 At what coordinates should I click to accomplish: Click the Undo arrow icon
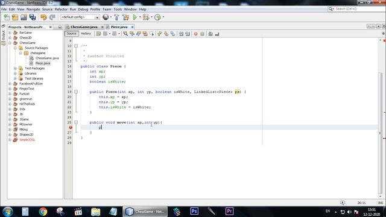[43, 17]
